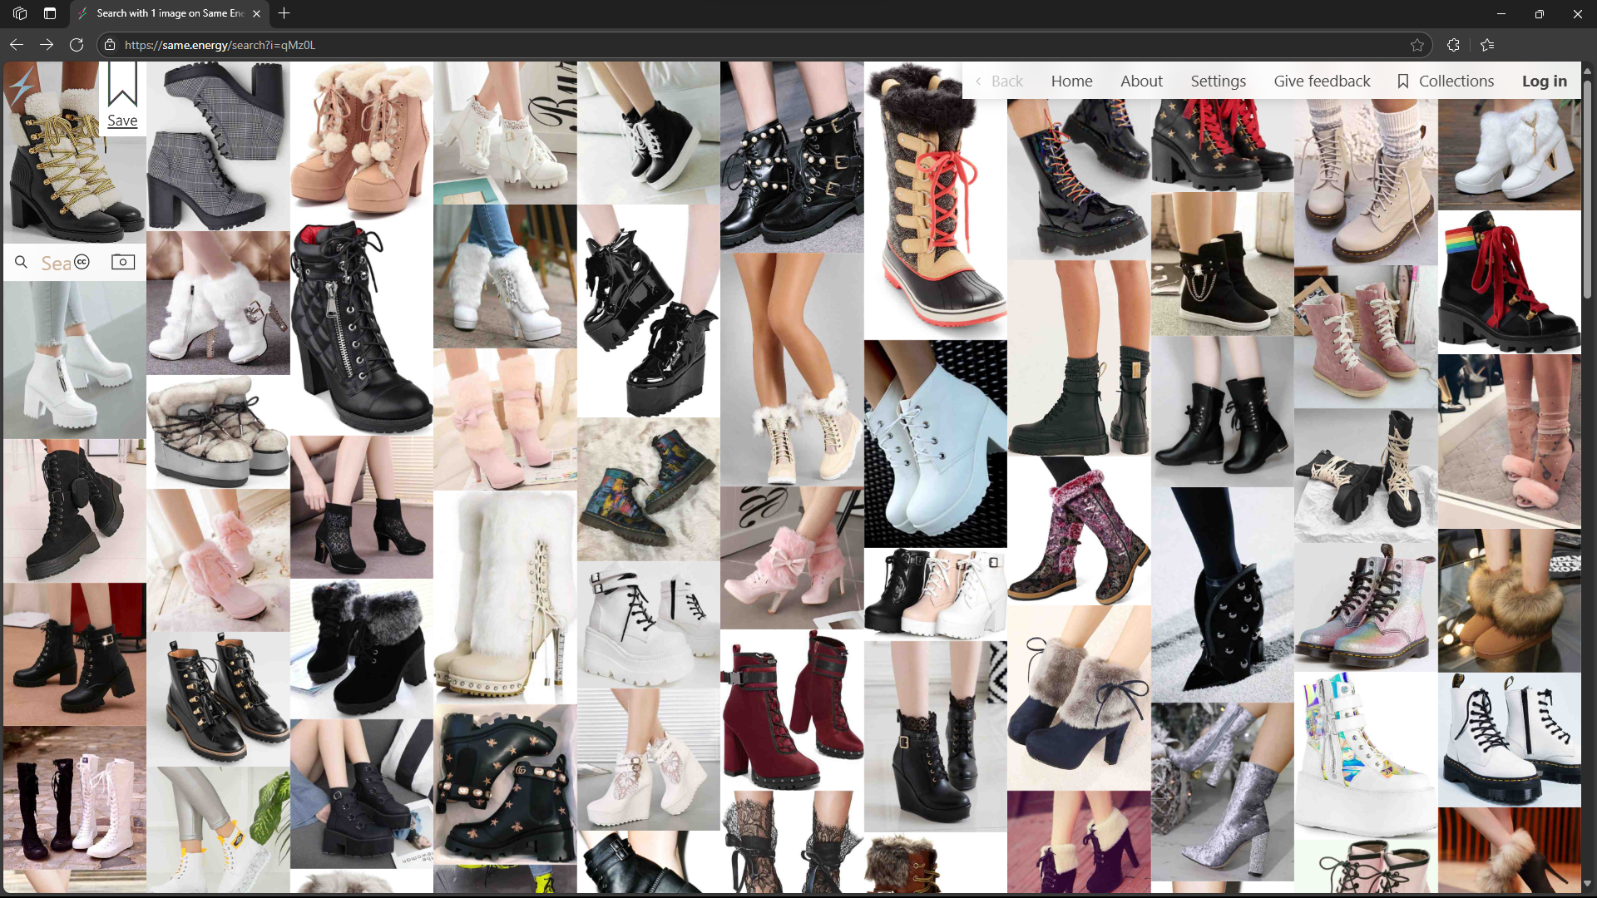
Task: Open the colorful painted Dr. Martens image
Action: tap(648, 489)
